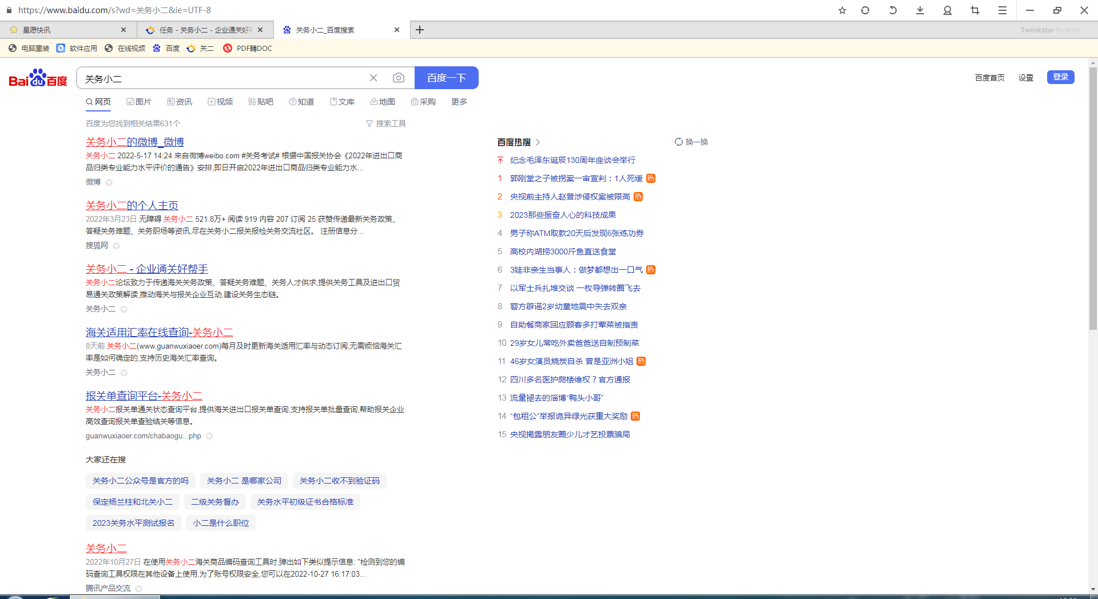
Task: Select the 地图 search tab
Action: 383,102
